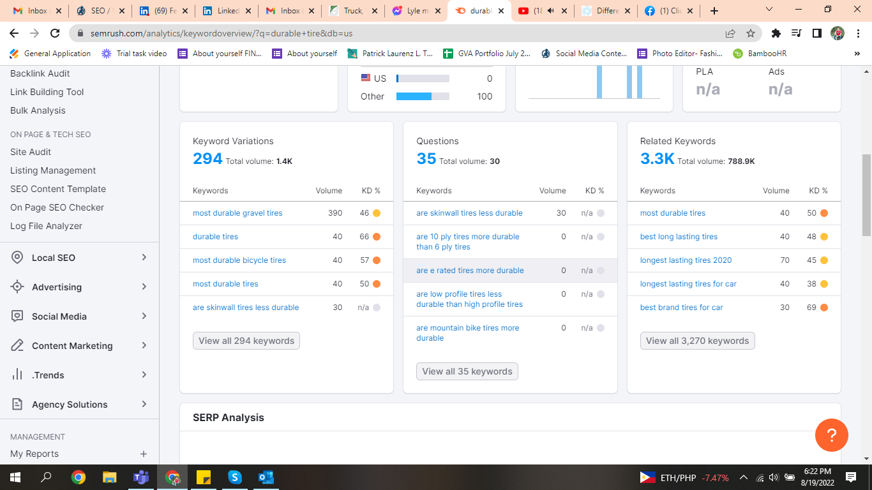Open the longest lasting tires 2020 keyword
Screen dimensions: 872x490
686,260
